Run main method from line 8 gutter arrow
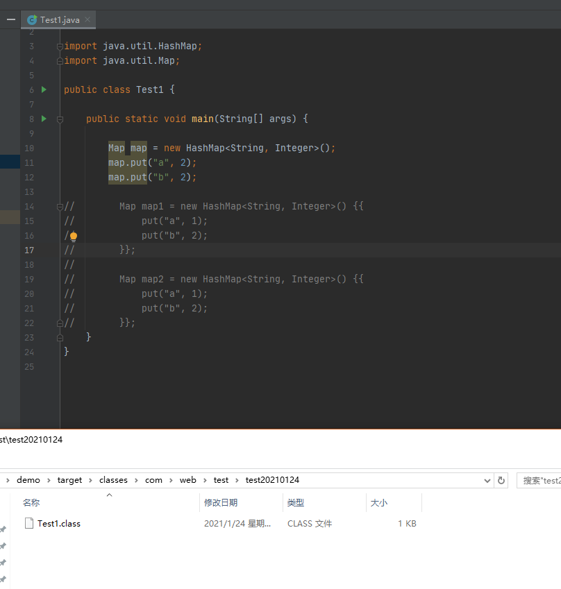The width and height of the screenshot is (561, 589). (44, 119)
